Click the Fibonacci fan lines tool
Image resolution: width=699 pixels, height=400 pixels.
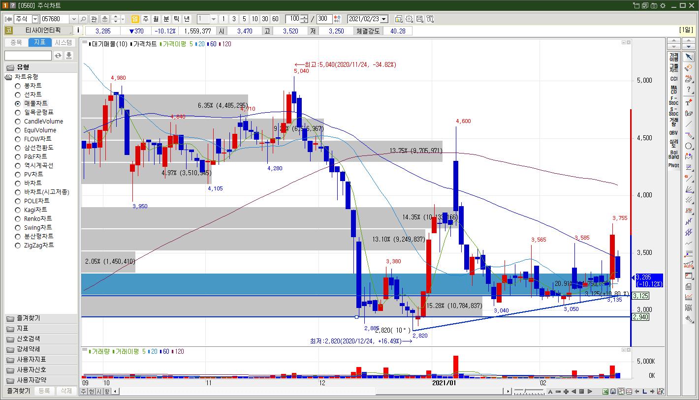(x=688, y=189)
